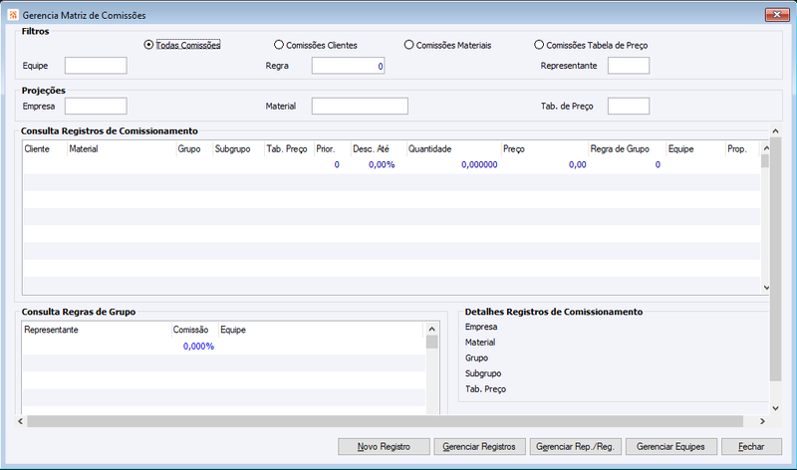Click the Material column header in registros grid
797x470 pixels.
tap(122, 149)
